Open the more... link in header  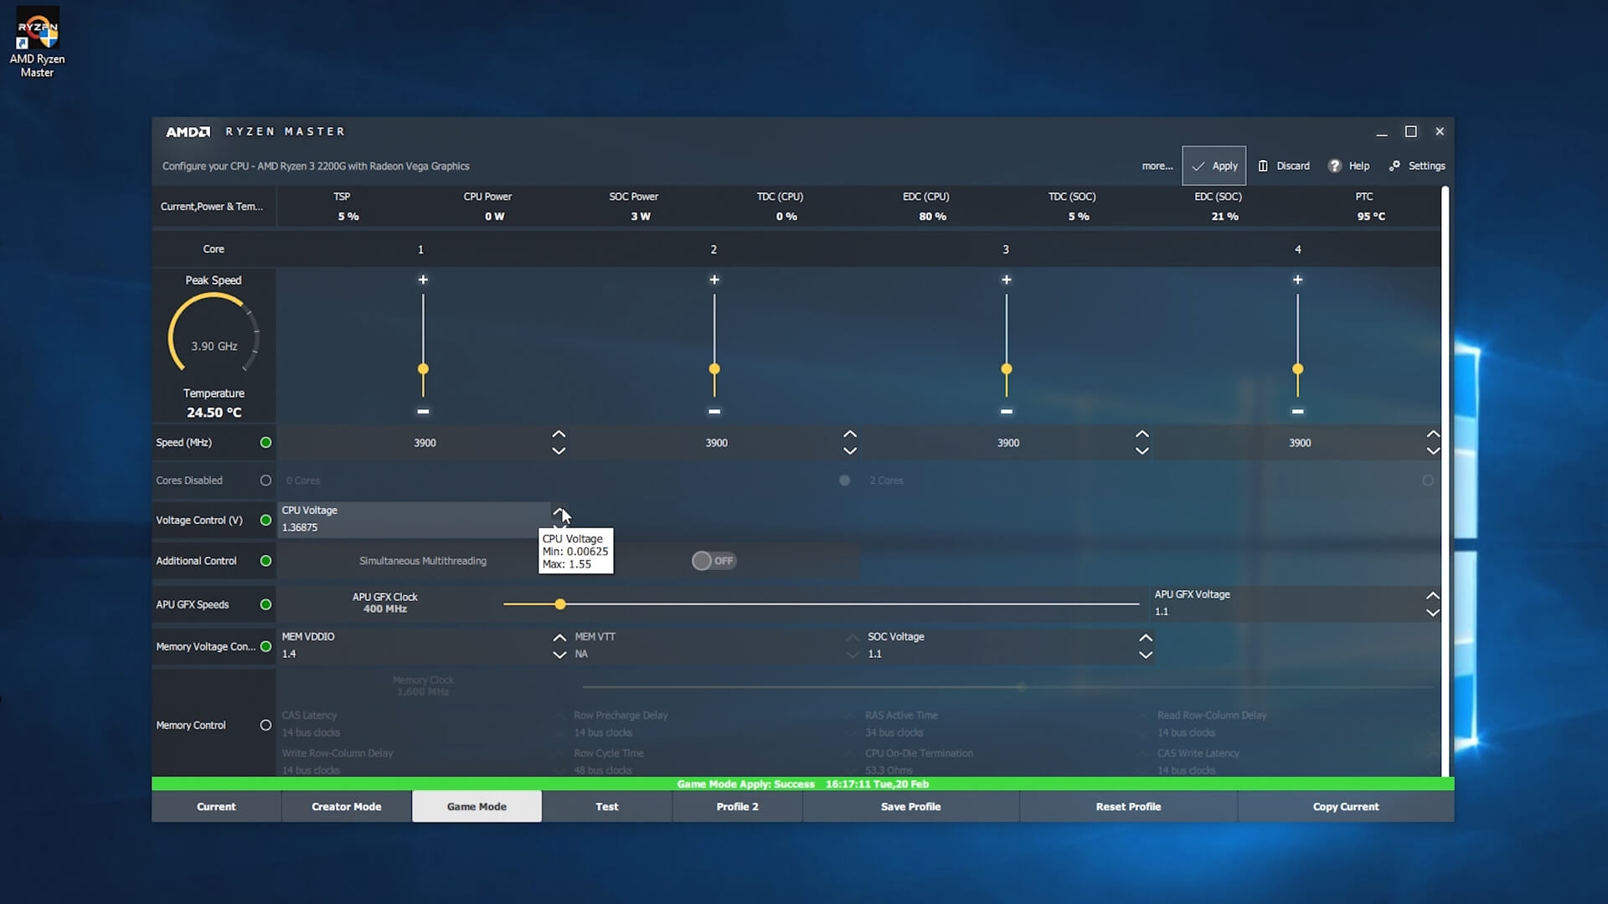tap(1157, 166)
